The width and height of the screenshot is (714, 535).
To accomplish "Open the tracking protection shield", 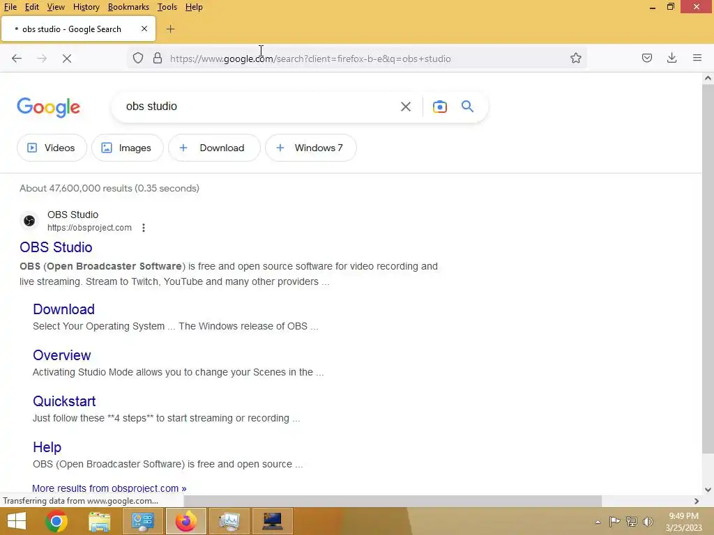I will point(138,59).
